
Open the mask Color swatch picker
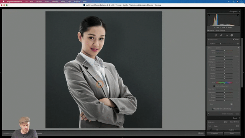pyautogui.click(x=231, y=104)
